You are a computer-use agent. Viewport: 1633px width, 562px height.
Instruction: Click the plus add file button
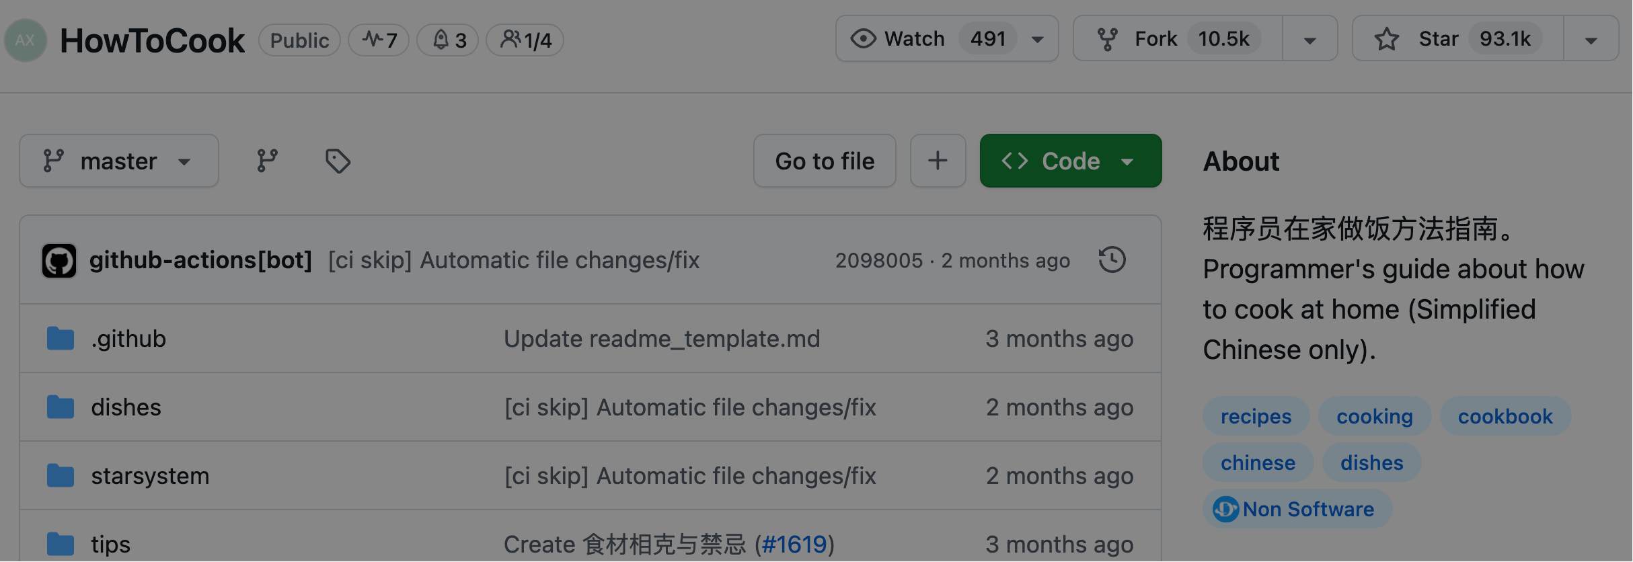(938, 161)
